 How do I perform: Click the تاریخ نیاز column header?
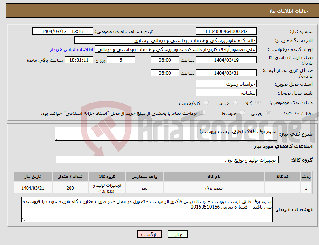[x=33, y=177]
